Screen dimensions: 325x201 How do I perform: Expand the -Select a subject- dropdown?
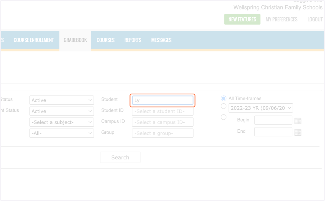point(62,122)
